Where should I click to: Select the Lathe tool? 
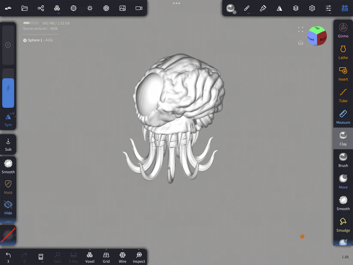point(343,52)
